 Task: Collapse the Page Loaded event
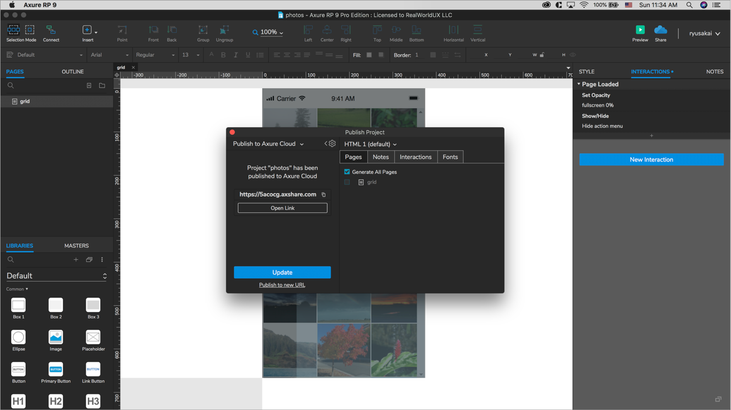[x=579, y=84]
